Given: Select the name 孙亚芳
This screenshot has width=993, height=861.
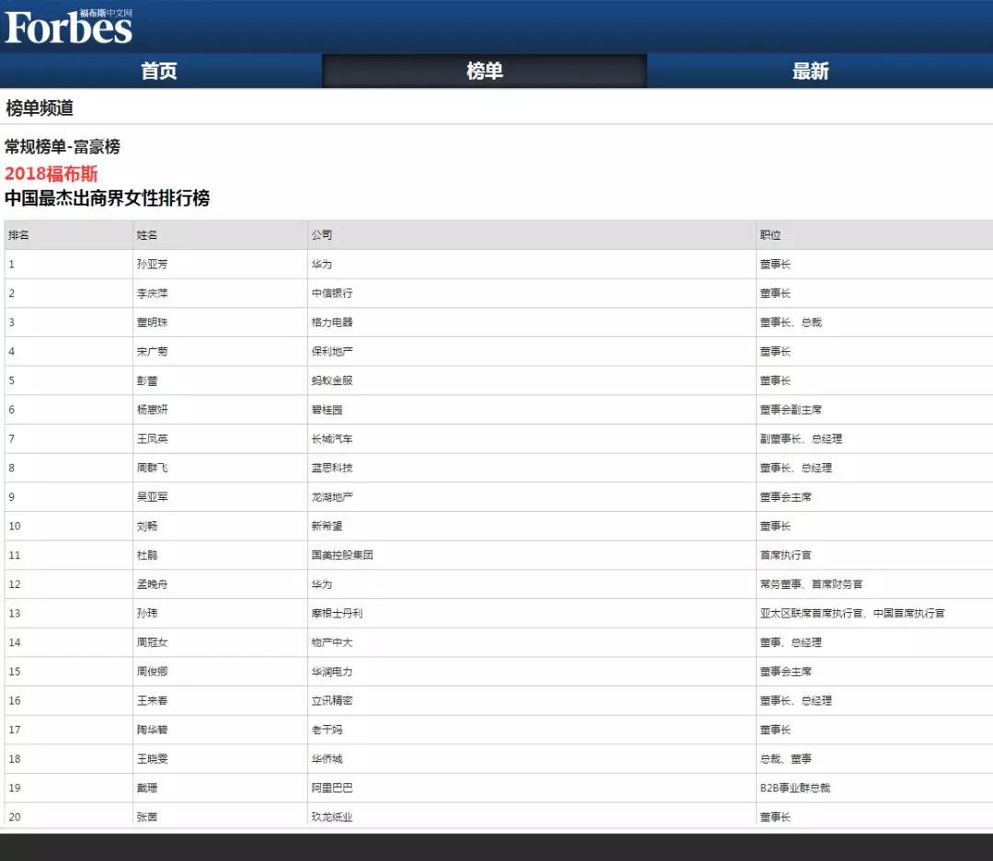Looking at the screenshot, I should pyautogui.click(x=152, y=264).
